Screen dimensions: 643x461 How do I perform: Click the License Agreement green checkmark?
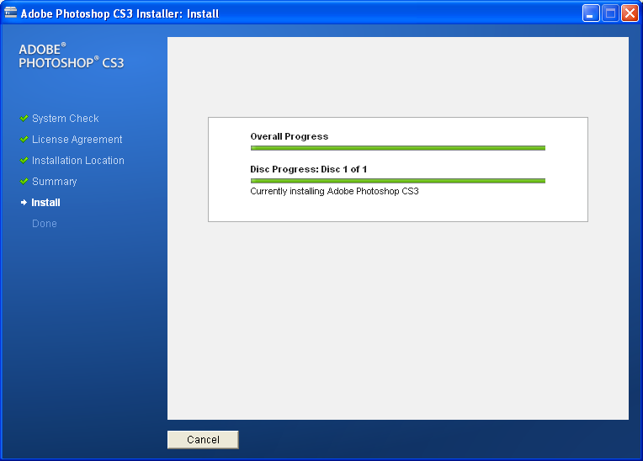click(x=24, y=140)
